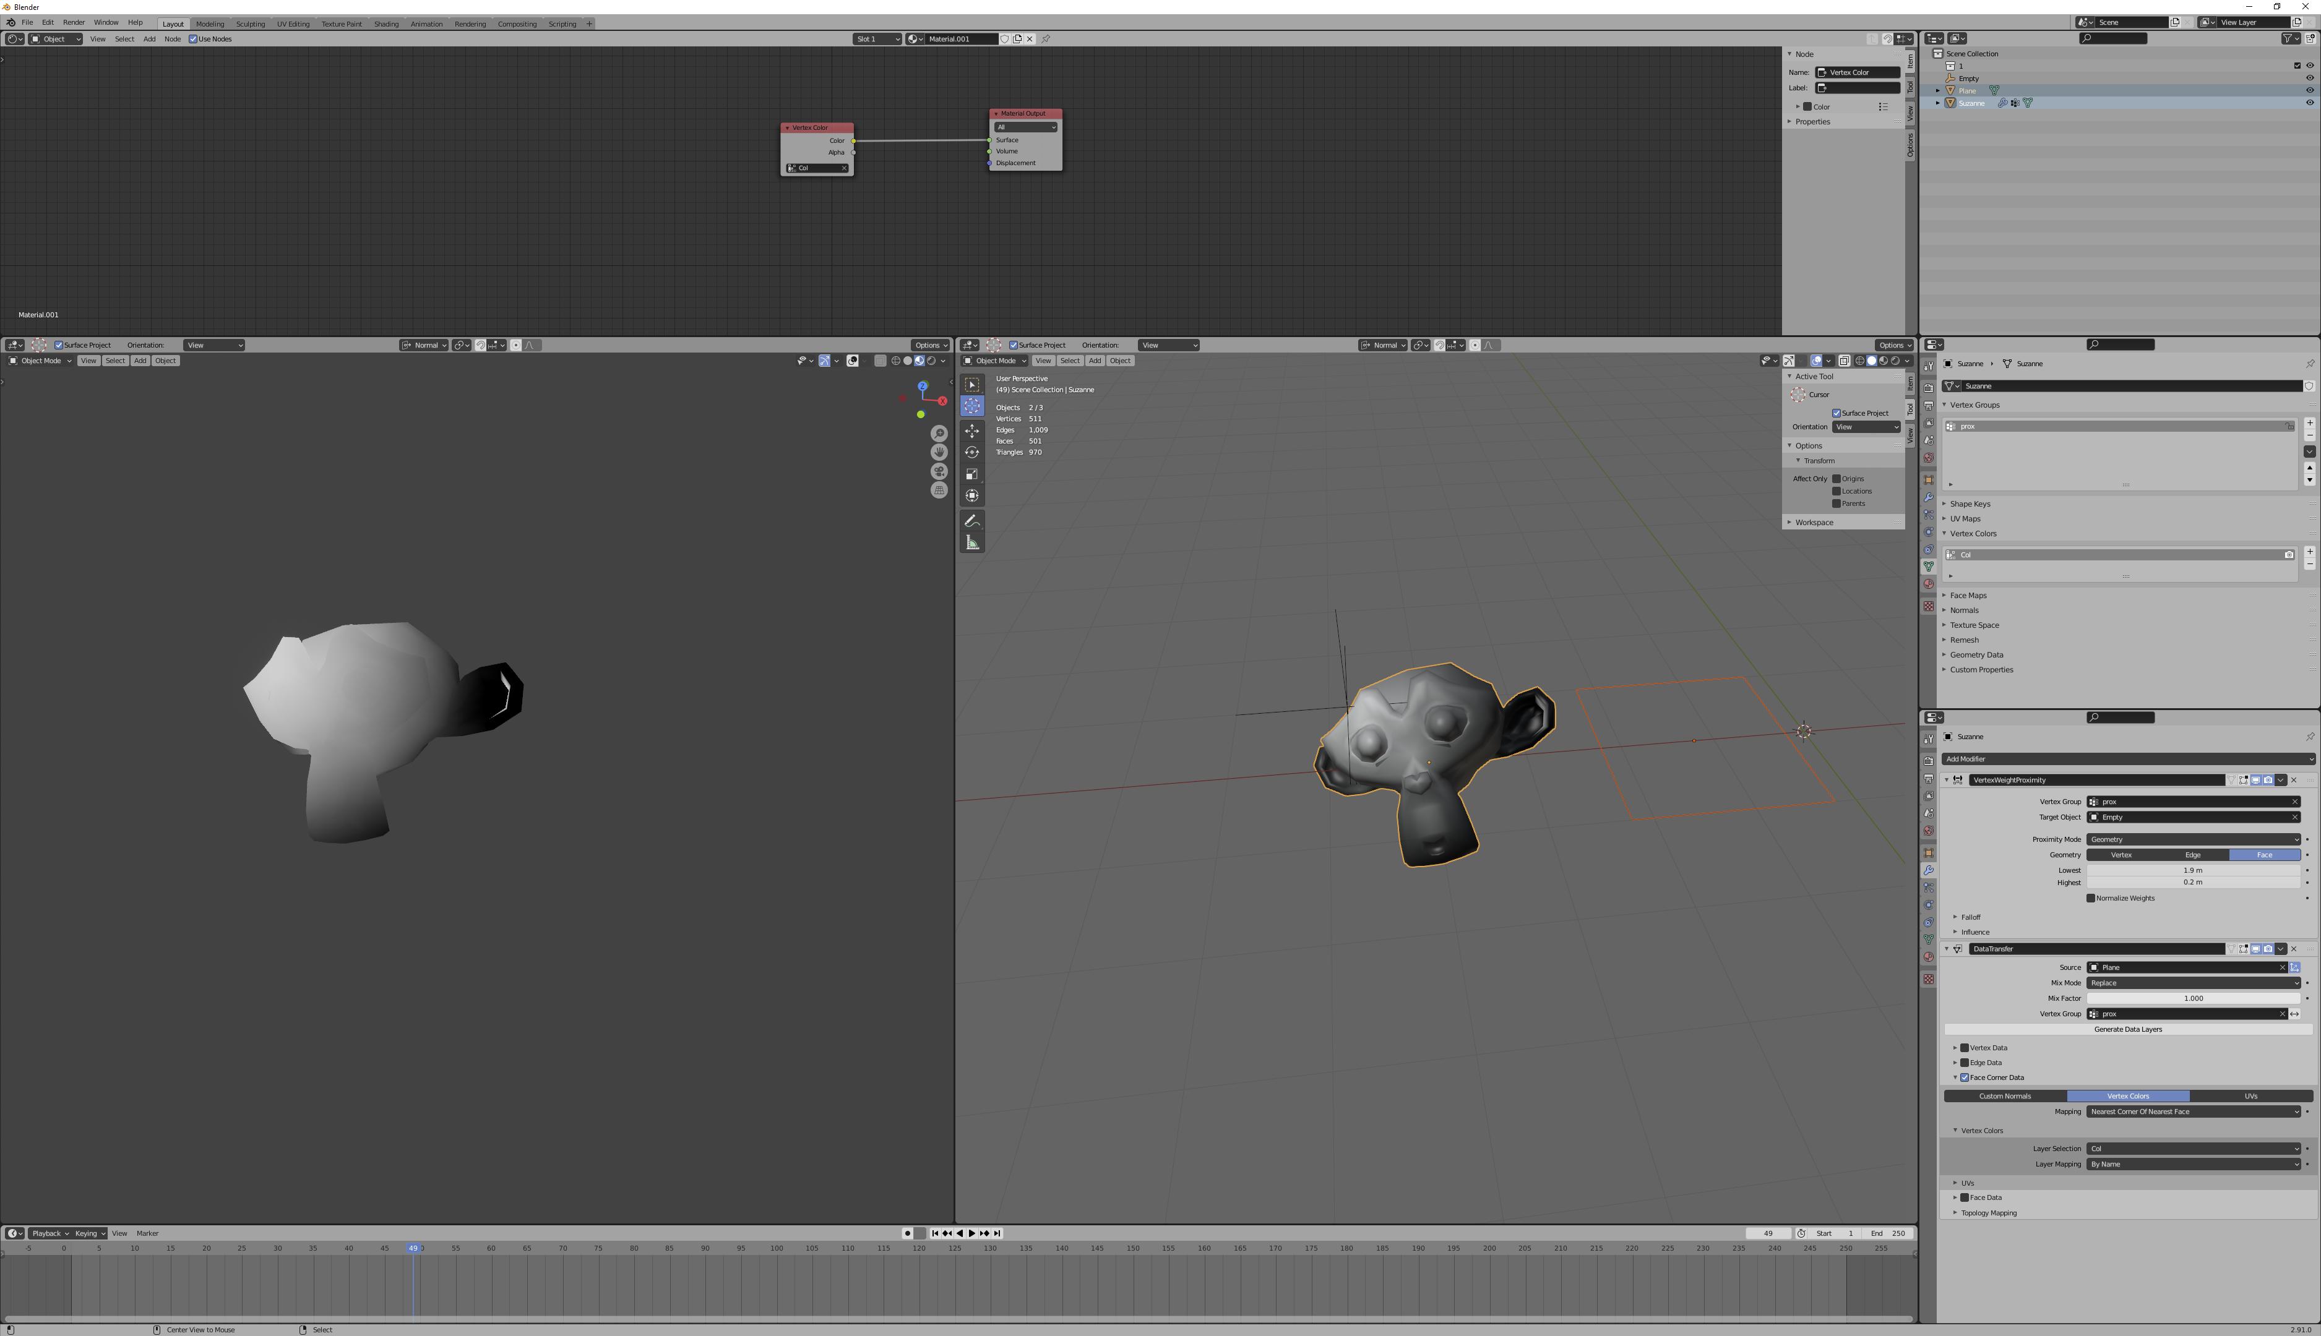Viewport: 2321px width, 1336px height.
Task: Expand Suzanne tree row in outliner
Action: 1939,103
